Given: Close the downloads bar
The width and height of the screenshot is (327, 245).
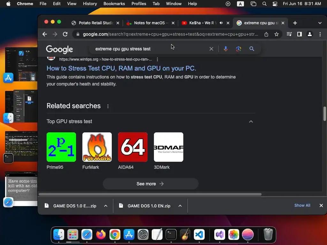Looking at the screenshot, I should [321, 205].
